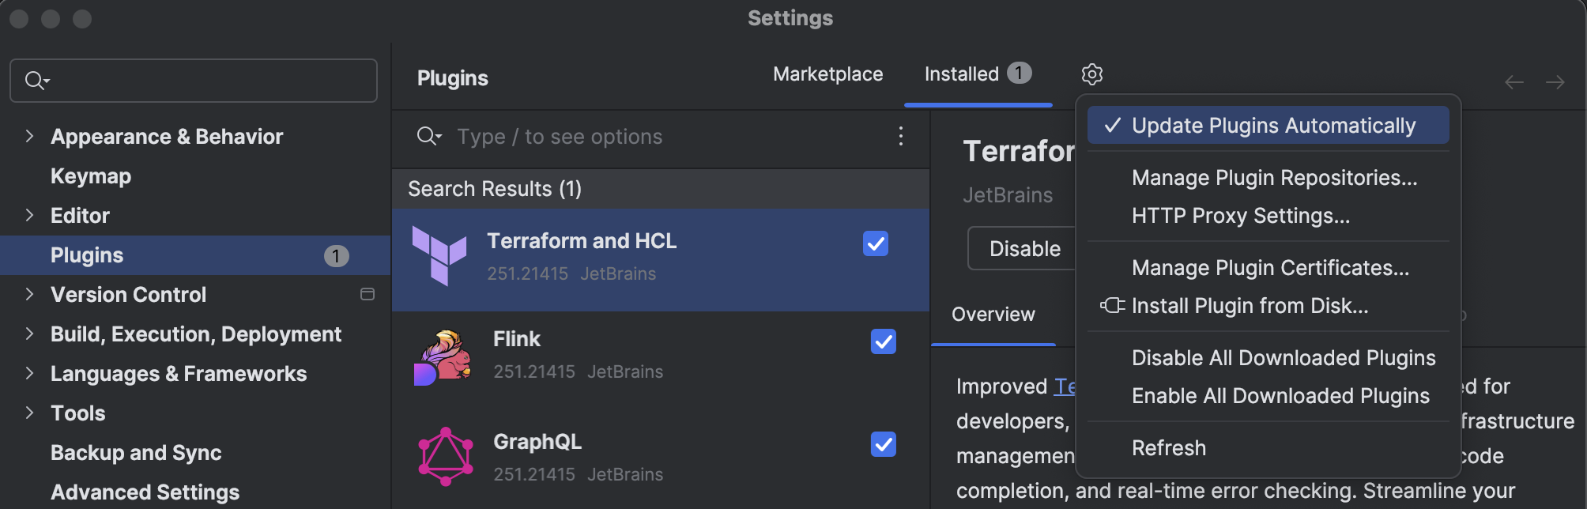Switch to the Marketplace tab

[x=827, y=74]
